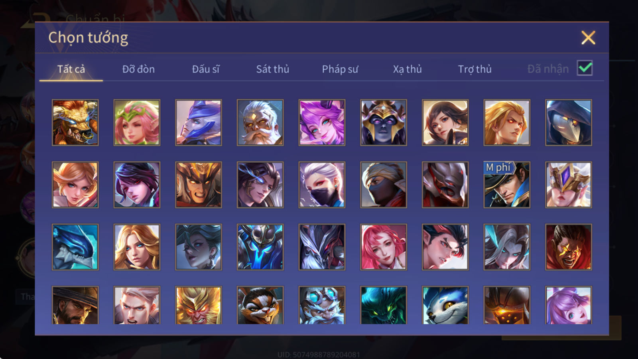The height and width of the screenshot is (359, 638).
Task: Filter heroes by "Pháp sư"
Action: [x=340, y=69]
